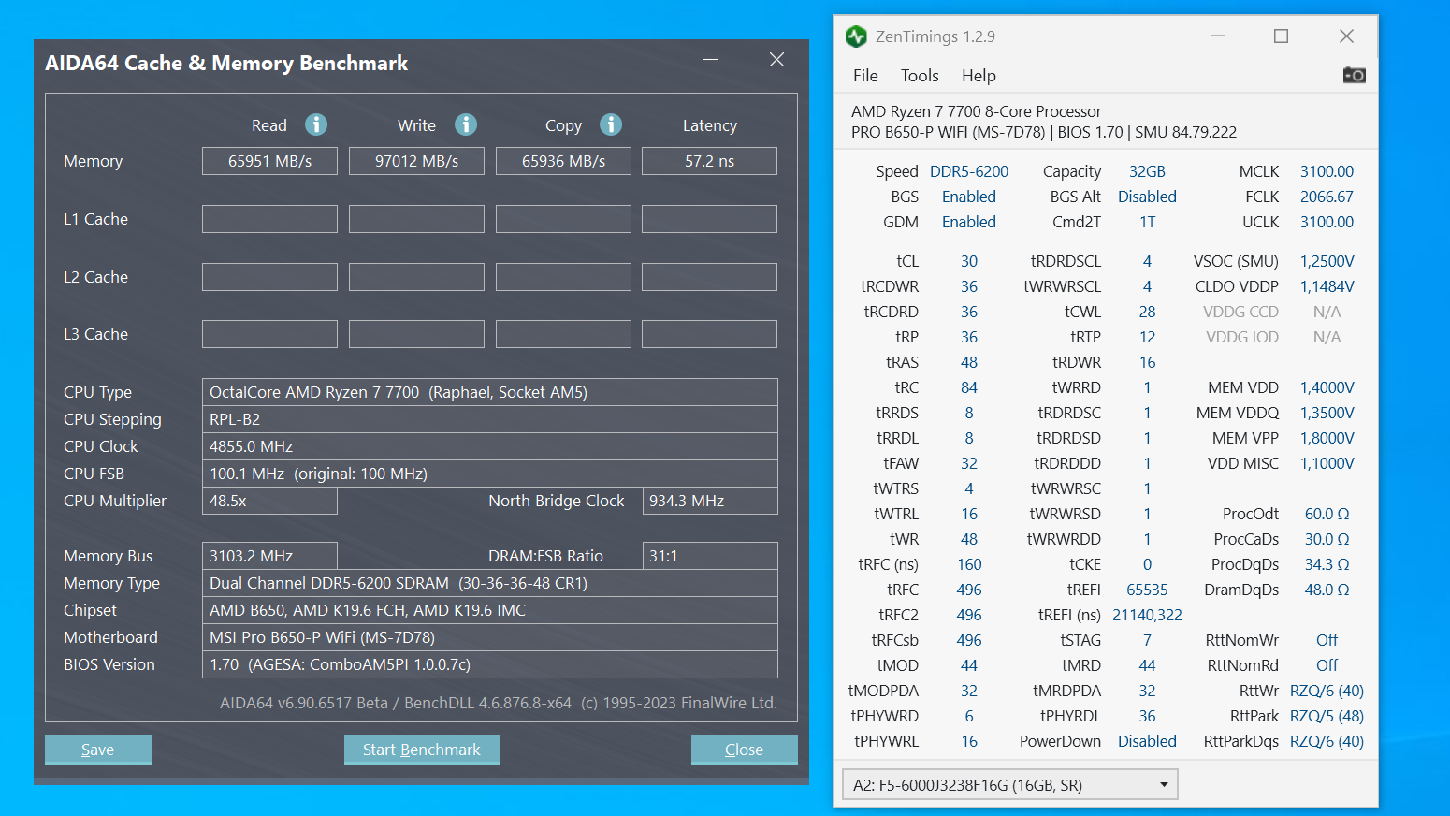Minimize the ZenTimings window
Image resolution: width=1450 pixels, height=816 pixels.
click(1217, 36)
